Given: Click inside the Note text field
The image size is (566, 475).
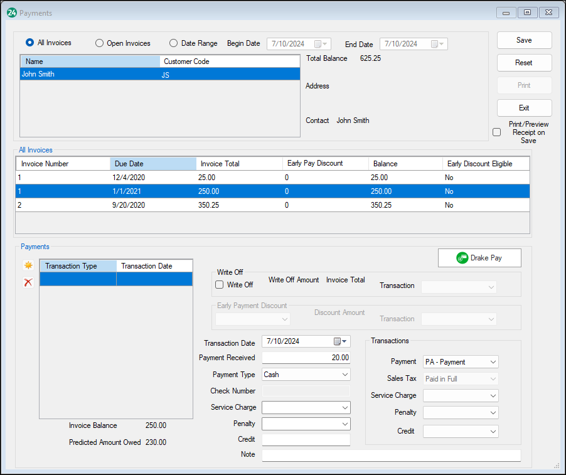Looking at the screenshot, I should click(389, 454).
